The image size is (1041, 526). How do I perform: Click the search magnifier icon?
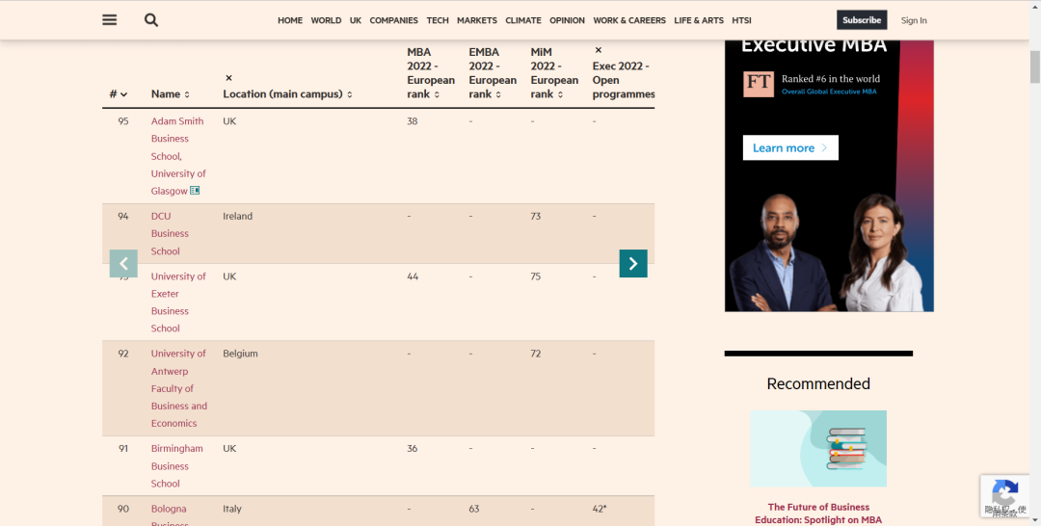(x=151, y=20)
